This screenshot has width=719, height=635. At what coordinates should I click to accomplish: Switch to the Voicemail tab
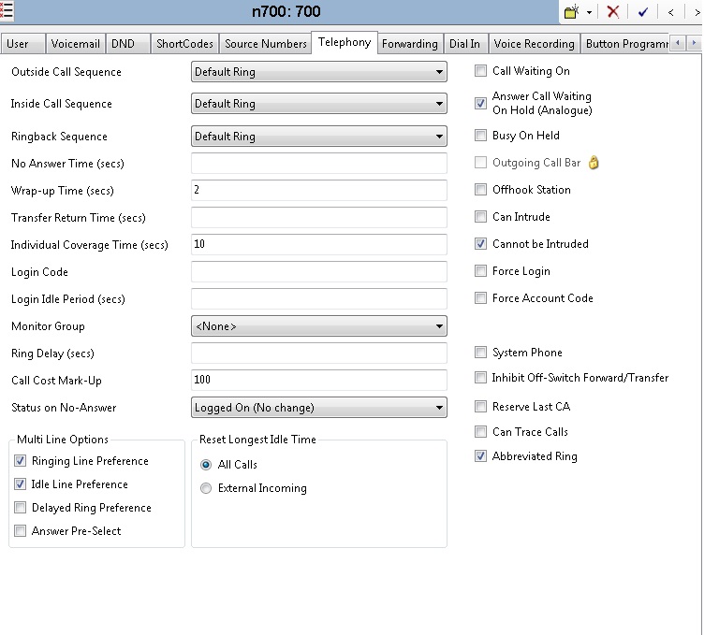tap(77, 44)
